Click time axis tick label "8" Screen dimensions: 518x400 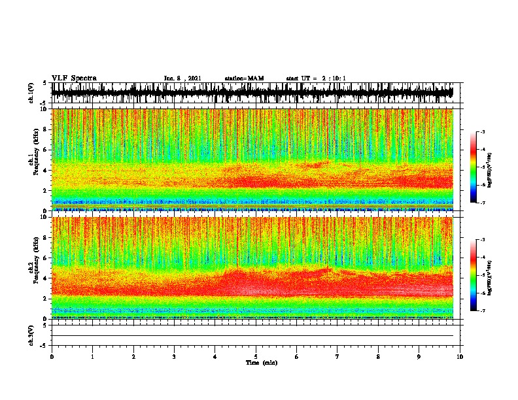click(x=378, y=357)
